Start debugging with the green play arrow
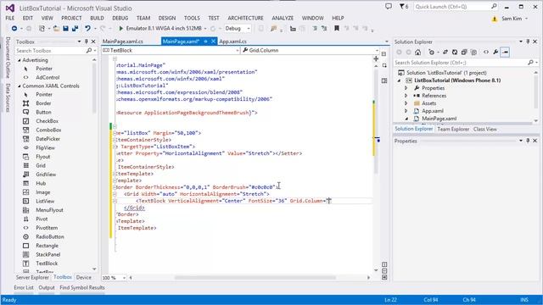 click(x=120, y=28)
